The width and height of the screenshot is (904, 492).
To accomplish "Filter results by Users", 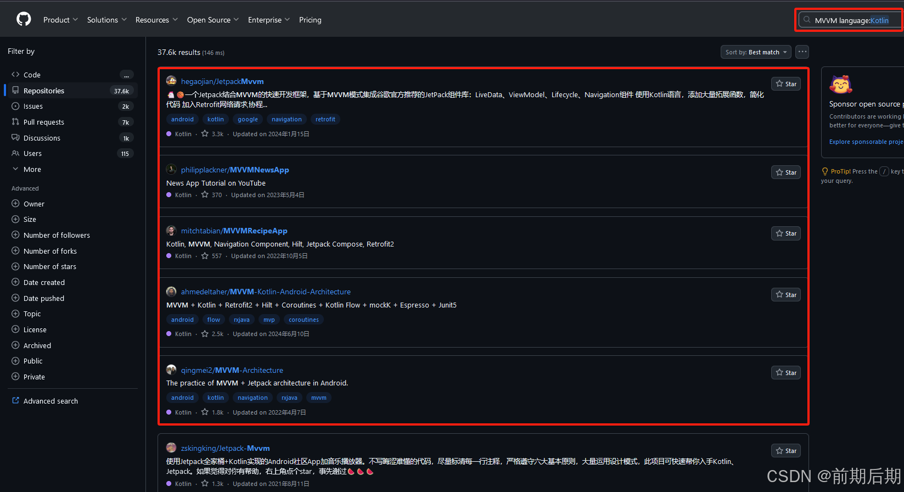I will [71, 154].
